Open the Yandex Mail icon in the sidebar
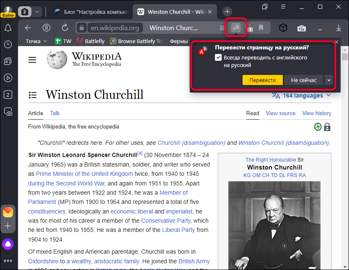The width and height of the screenshot is (349, 270). pos(8,212)
